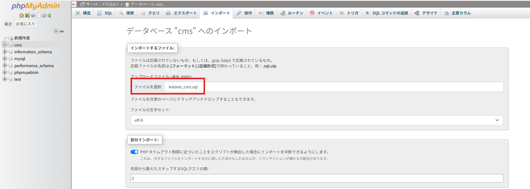Click the logout door icon
The width and height of the screenshot is (530, 189).
pos(27,15)
